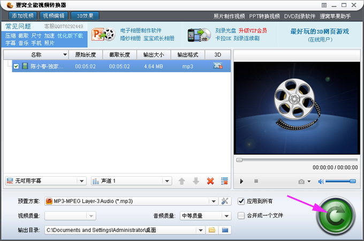Image resolution: width=364 pixels, height=241 pixels.
Task: Play the video preview
Action: (242, 182)
